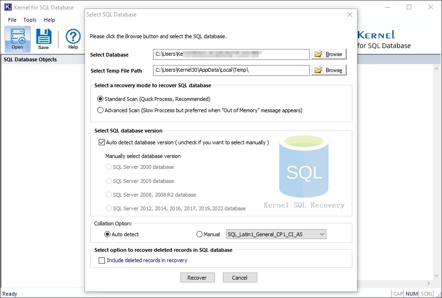
Task: Click the 'Collation Option:' label
Action: point(113,223)
